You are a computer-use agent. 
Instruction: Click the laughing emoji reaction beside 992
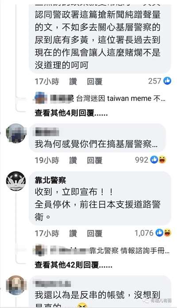162,160
